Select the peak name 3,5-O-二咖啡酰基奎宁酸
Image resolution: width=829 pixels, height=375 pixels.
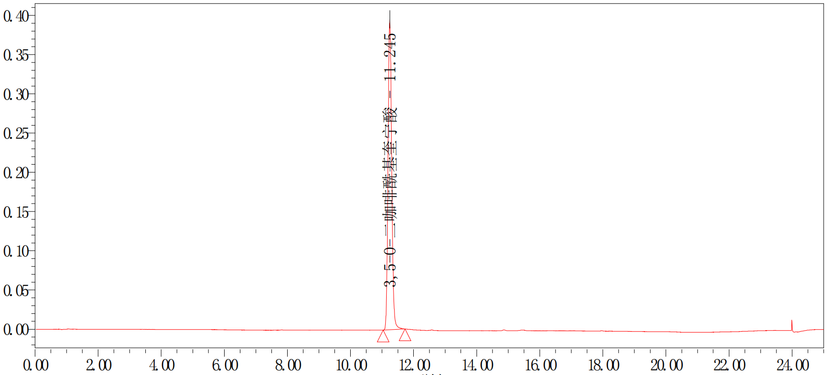390,197
